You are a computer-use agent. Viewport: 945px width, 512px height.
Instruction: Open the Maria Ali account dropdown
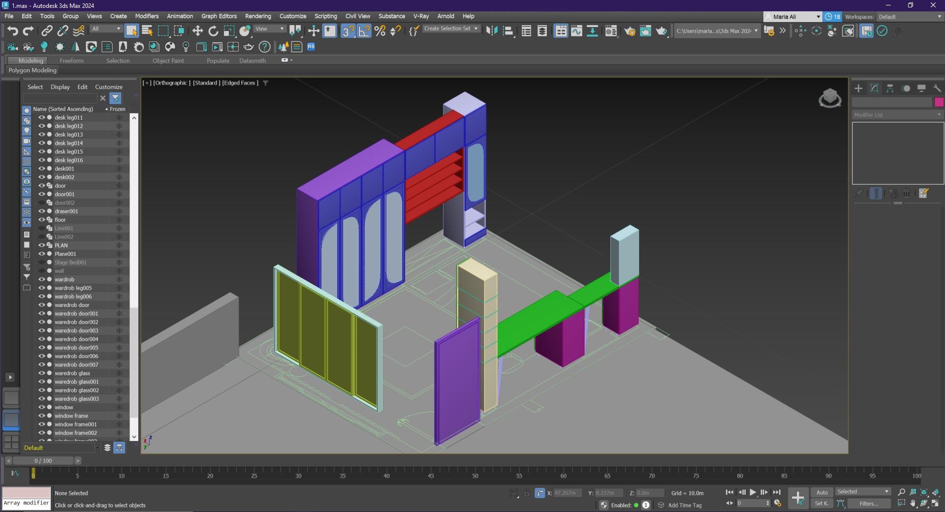click(x=792, y=17)
